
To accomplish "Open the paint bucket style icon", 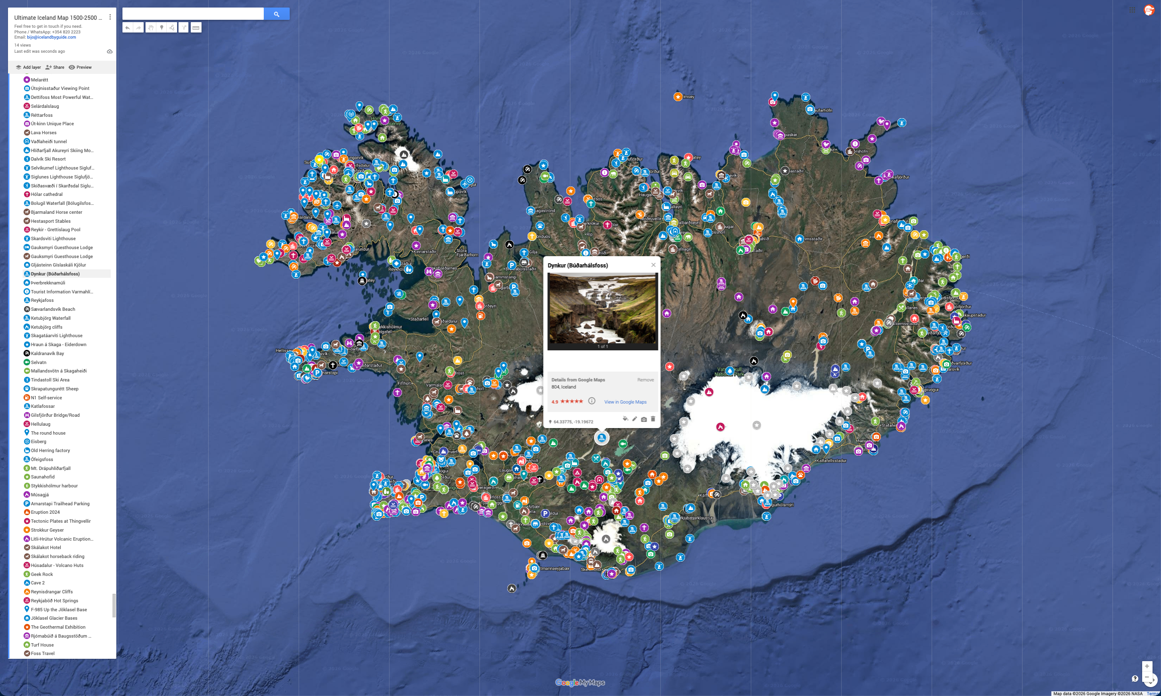I will pos(625,419).
